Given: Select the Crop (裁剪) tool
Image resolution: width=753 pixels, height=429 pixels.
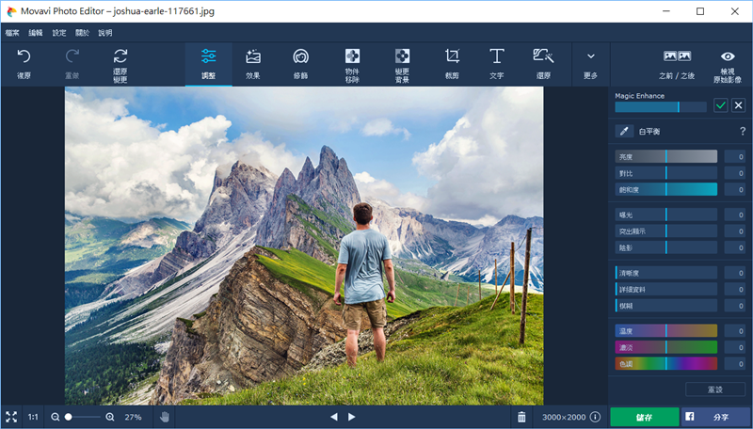Looking at the screenshot, I should click(452, 64).
